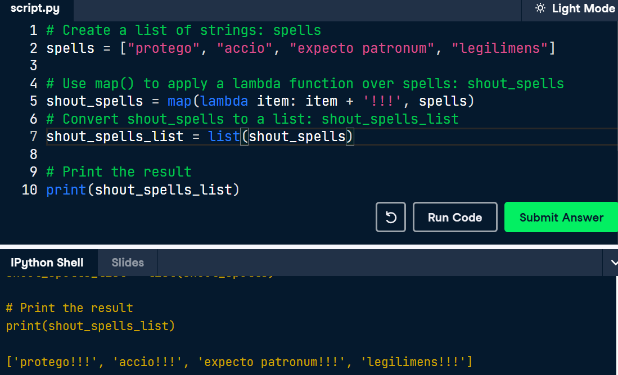Click the closing parenthesis at end of line 7
The image size is (618, 375).
click(x=350, y=137)
